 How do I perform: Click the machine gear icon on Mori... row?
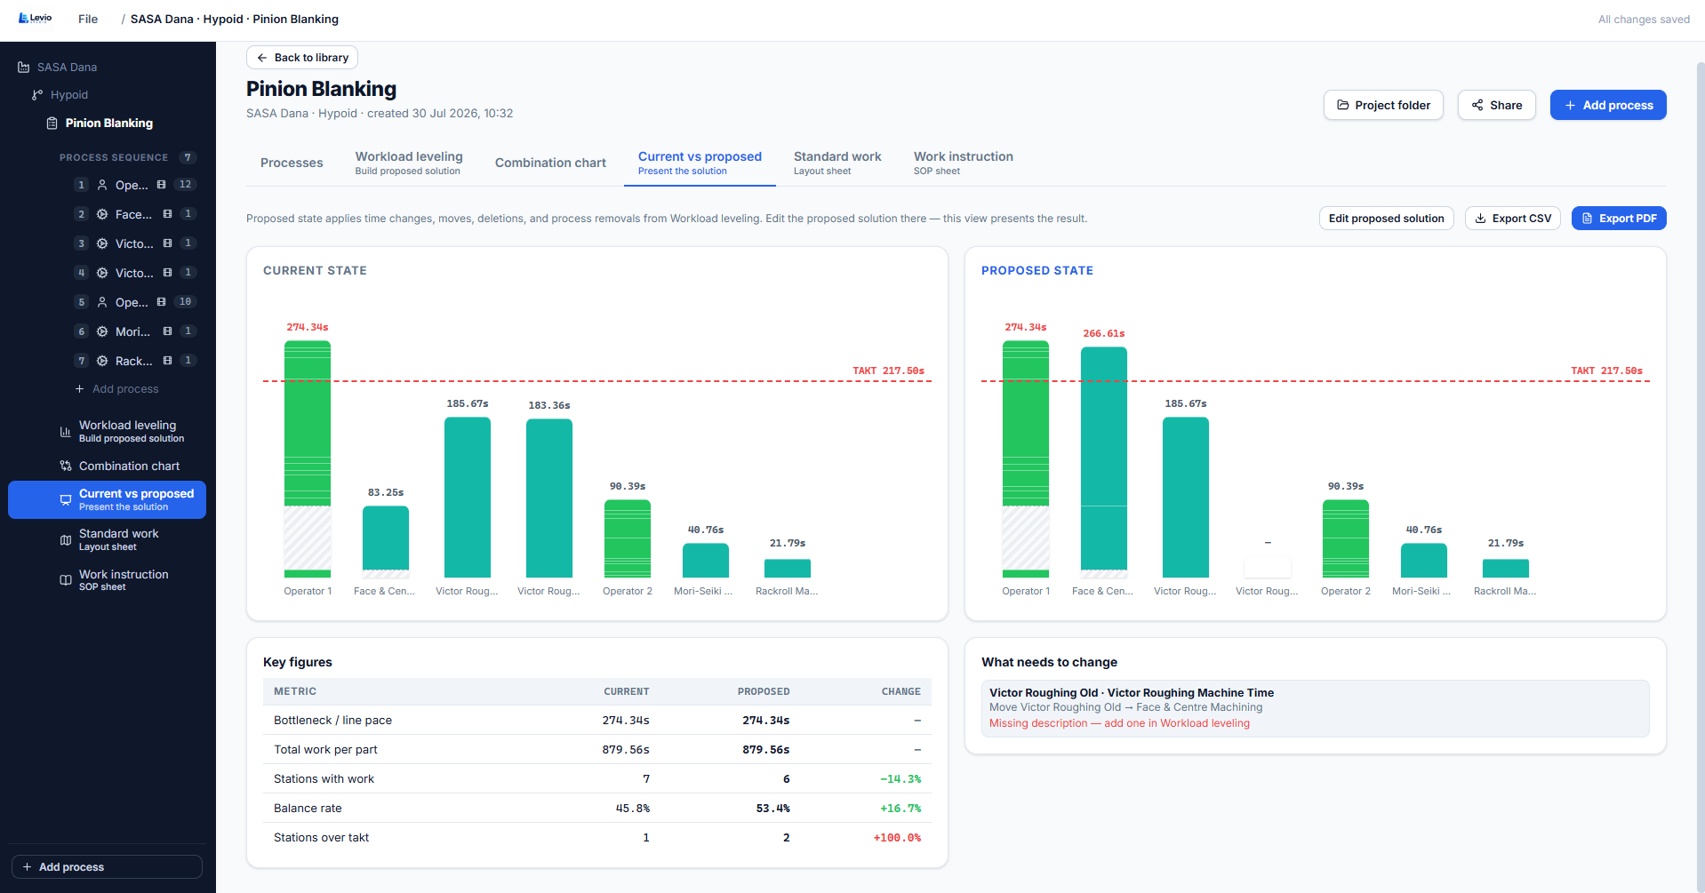(x=102, y=331)
